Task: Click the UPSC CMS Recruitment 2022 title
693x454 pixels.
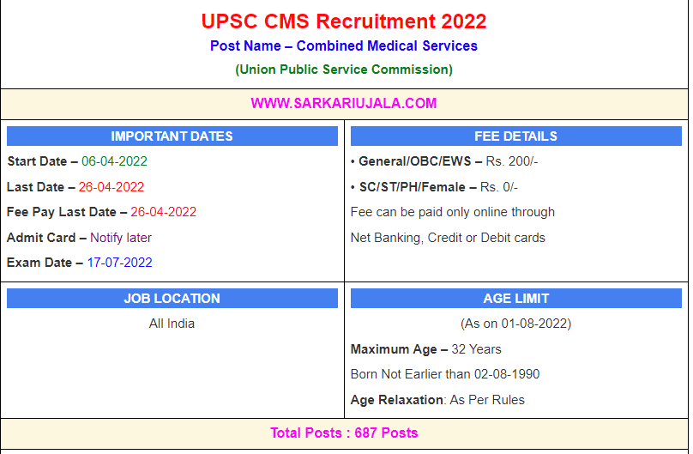Action: click(x=344, y=21)
